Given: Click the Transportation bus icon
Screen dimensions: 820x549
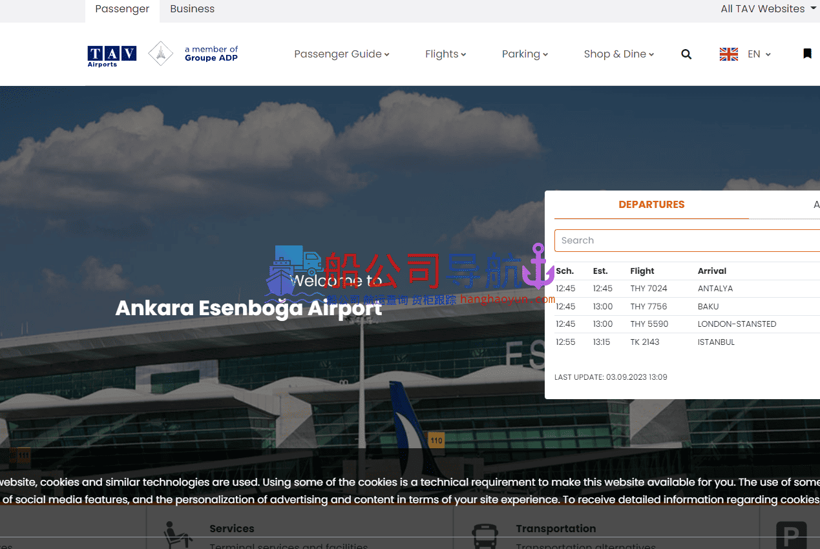Looking at the screenshot, I should click(x=484, y=535).
